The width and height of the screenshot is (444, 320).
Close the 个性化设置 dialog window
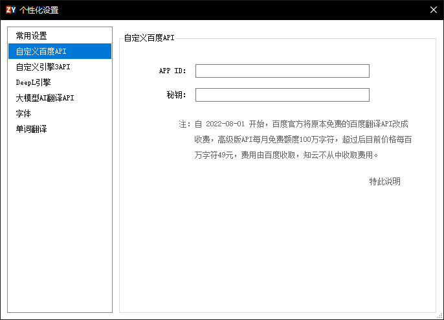pos(433,10)
